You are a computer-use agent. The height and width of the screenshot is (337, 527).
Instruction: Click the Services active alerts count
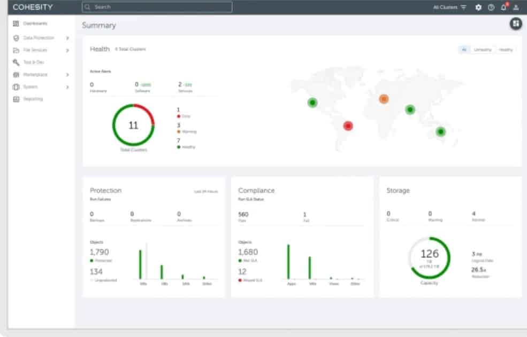[180, 84]
